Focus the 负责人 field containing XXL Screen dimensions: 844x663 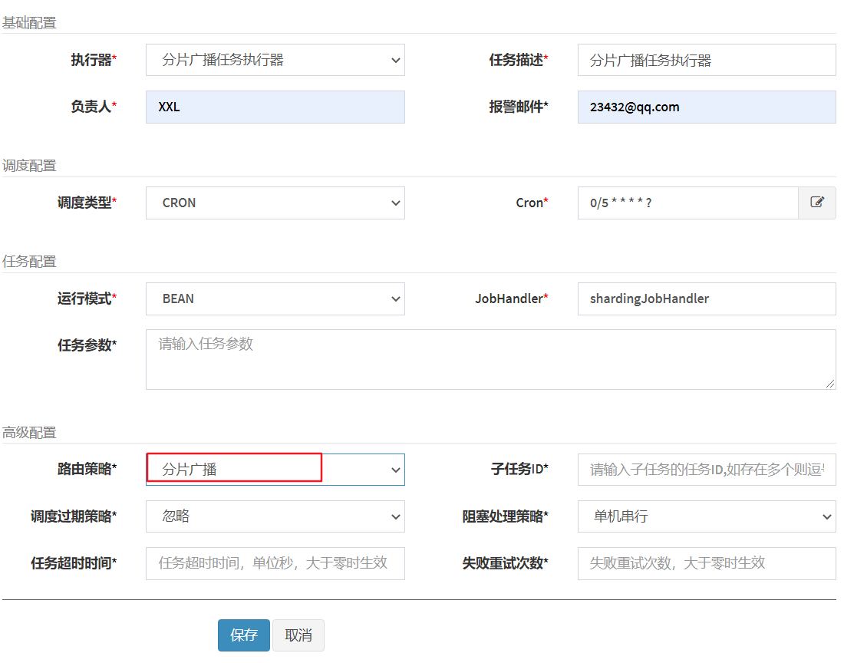(275, 107)
